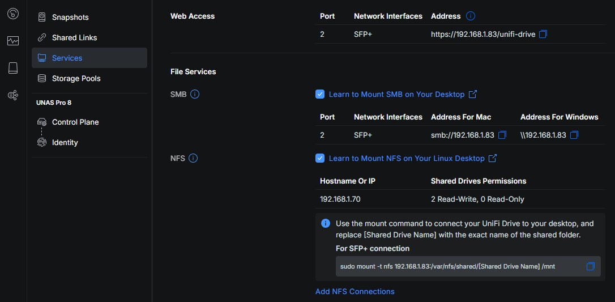Open the cluster icon in left rail
This screenshot has height=302, width=615.
[13, 95]
